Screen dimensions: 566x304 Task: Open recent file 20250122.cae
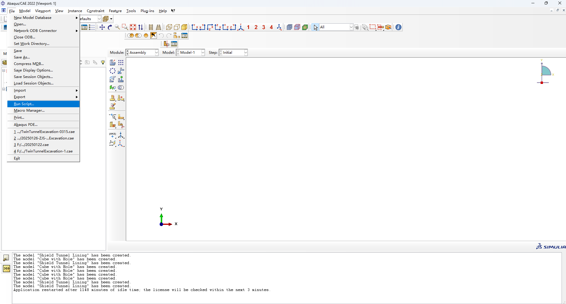pyautogui.click(x=43, y=145)
